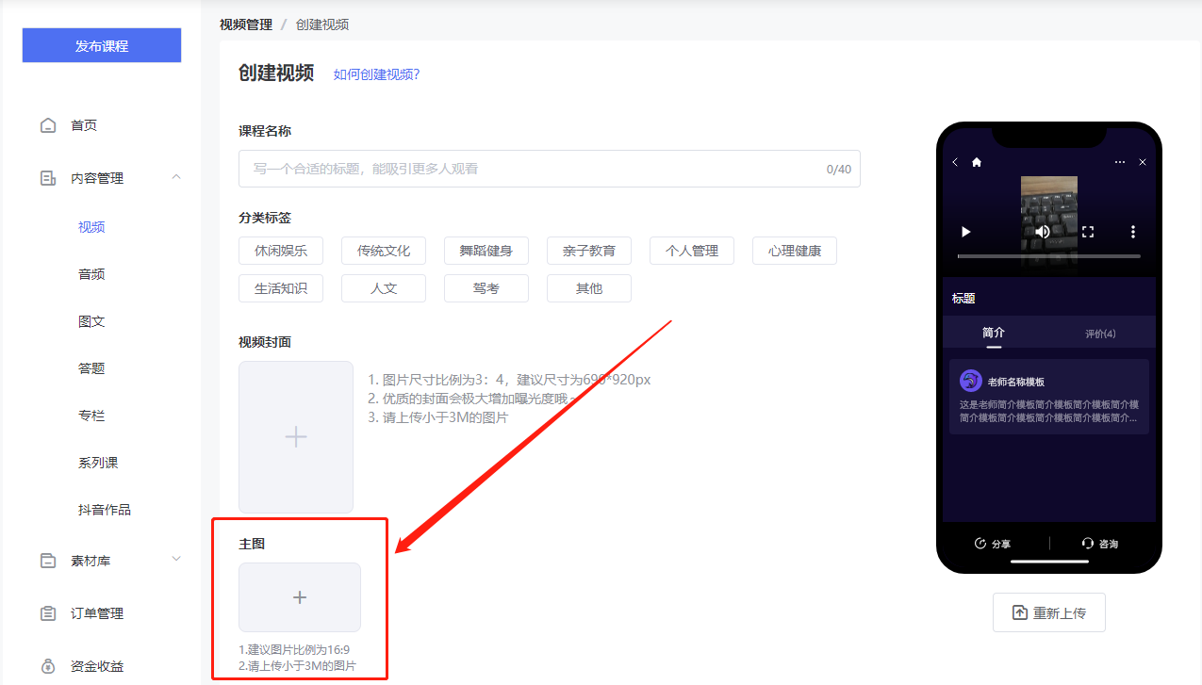
Task: Open the 抖音作品 sidebar submenu item
Action: [105, 510]
